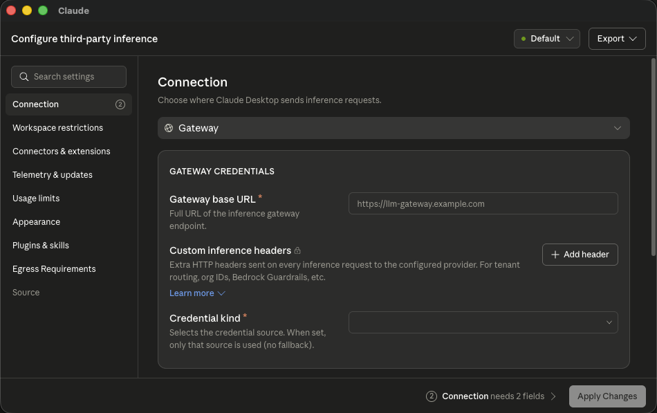Go to Egress Requirements
Image resolution: width=657 pixels, height=413 pixels.
[54, 269]
